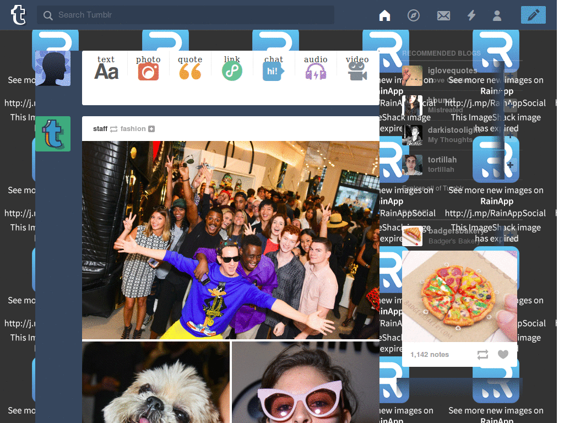
Task: Create a new Link post
Action: click(x=232, y=68)
